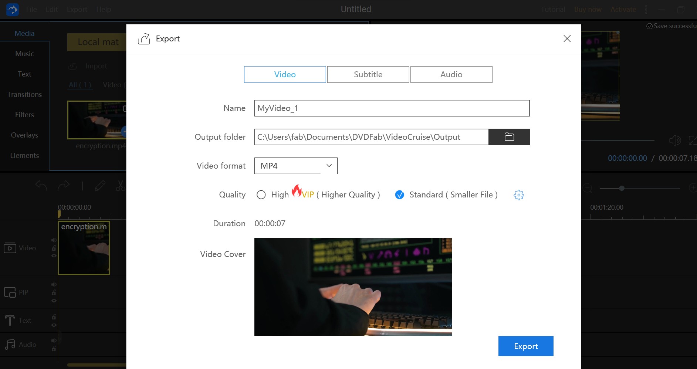
Task: Click the Redo arrow in timeline toolbar
Action: point(64,186)
